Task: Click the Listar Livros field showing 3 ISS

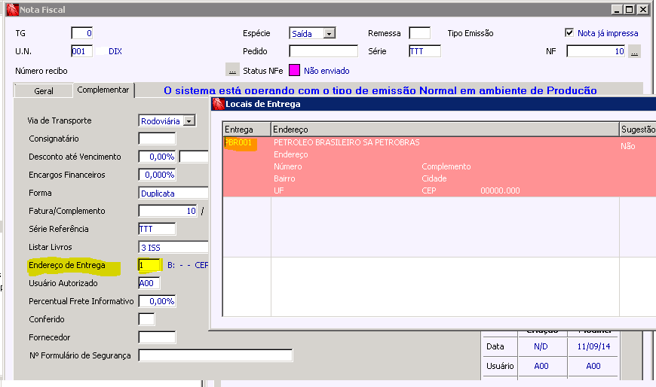Action: [173, 247]
